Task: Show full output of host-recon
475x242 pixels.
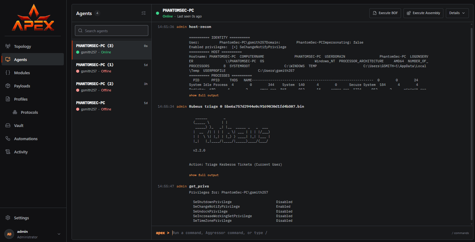Action: [204, 95]
